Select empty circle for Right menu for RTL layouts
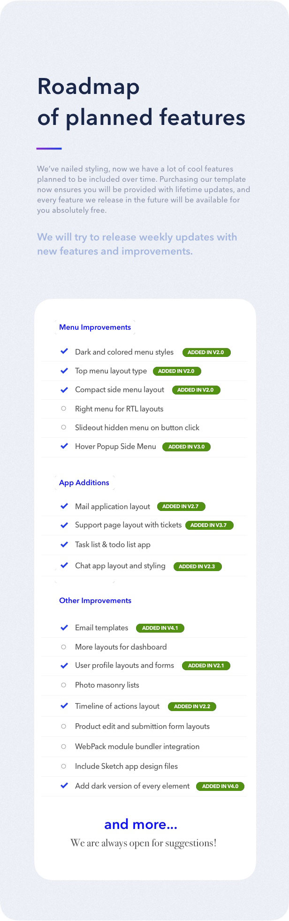 [x=64, y=409]
